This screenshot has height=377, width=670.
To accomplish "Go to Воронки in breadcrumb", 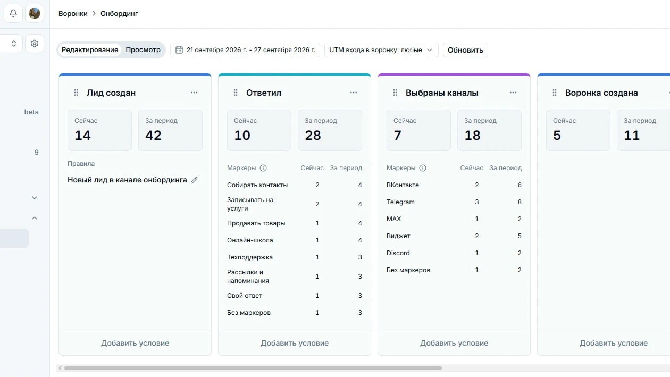I will point(73,13).
